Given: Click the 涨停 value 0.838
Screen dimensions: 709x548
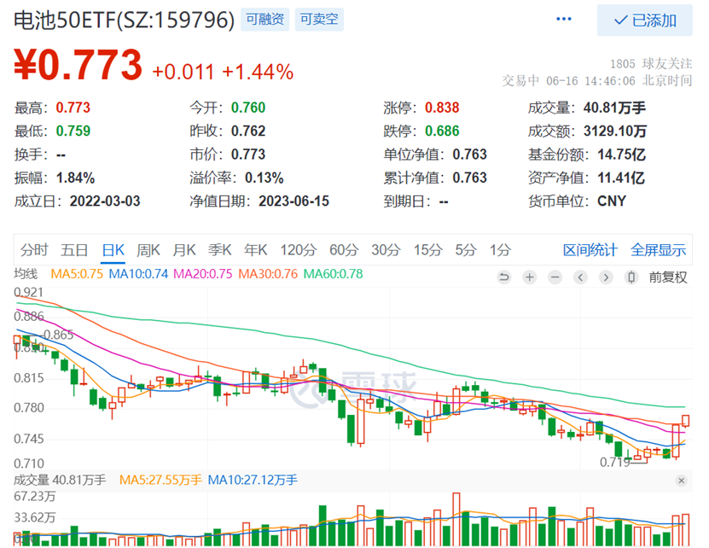Looking at the screenshot, I should 442,108.
